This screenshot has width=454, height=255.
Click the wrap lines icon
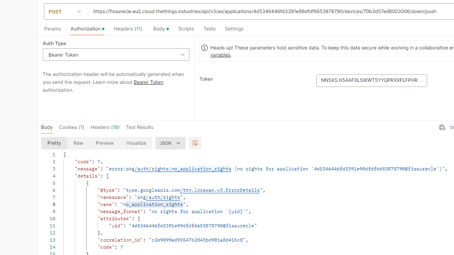coord(195,143)
